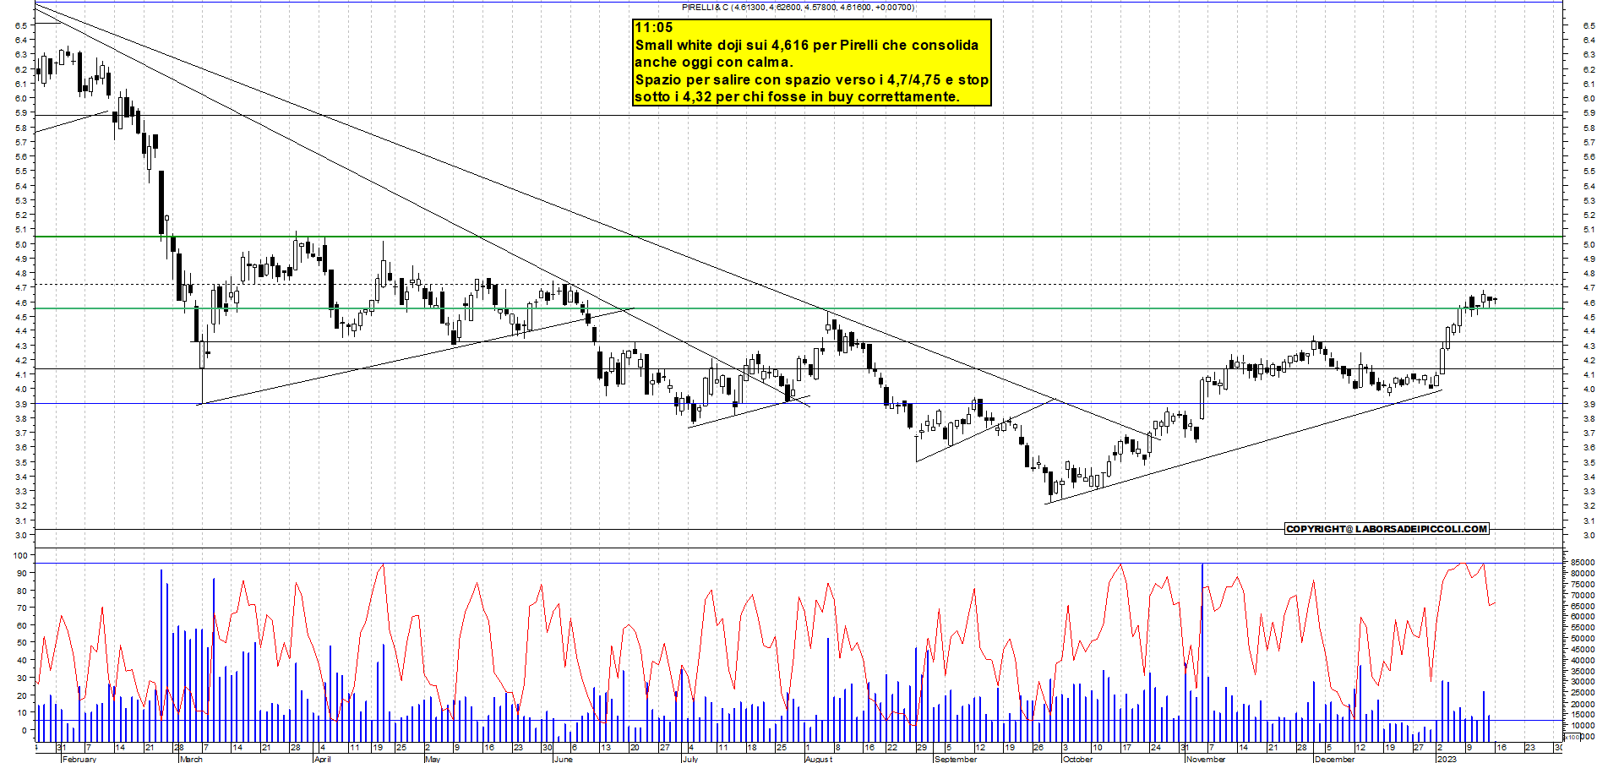Select the yellow 11:05 commentary note box
The image size is (1597, 763).
[x=812, y=63]
